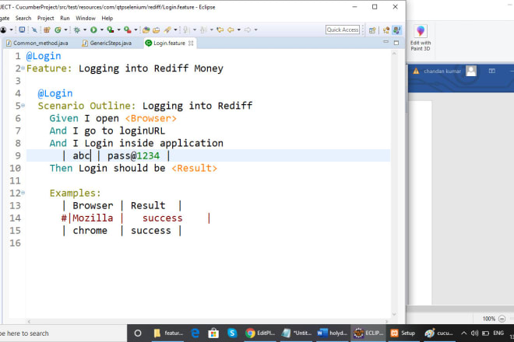Click the New Java Package icon
Viewport: 514px width, 342px height.
click(x=47, y=30)
